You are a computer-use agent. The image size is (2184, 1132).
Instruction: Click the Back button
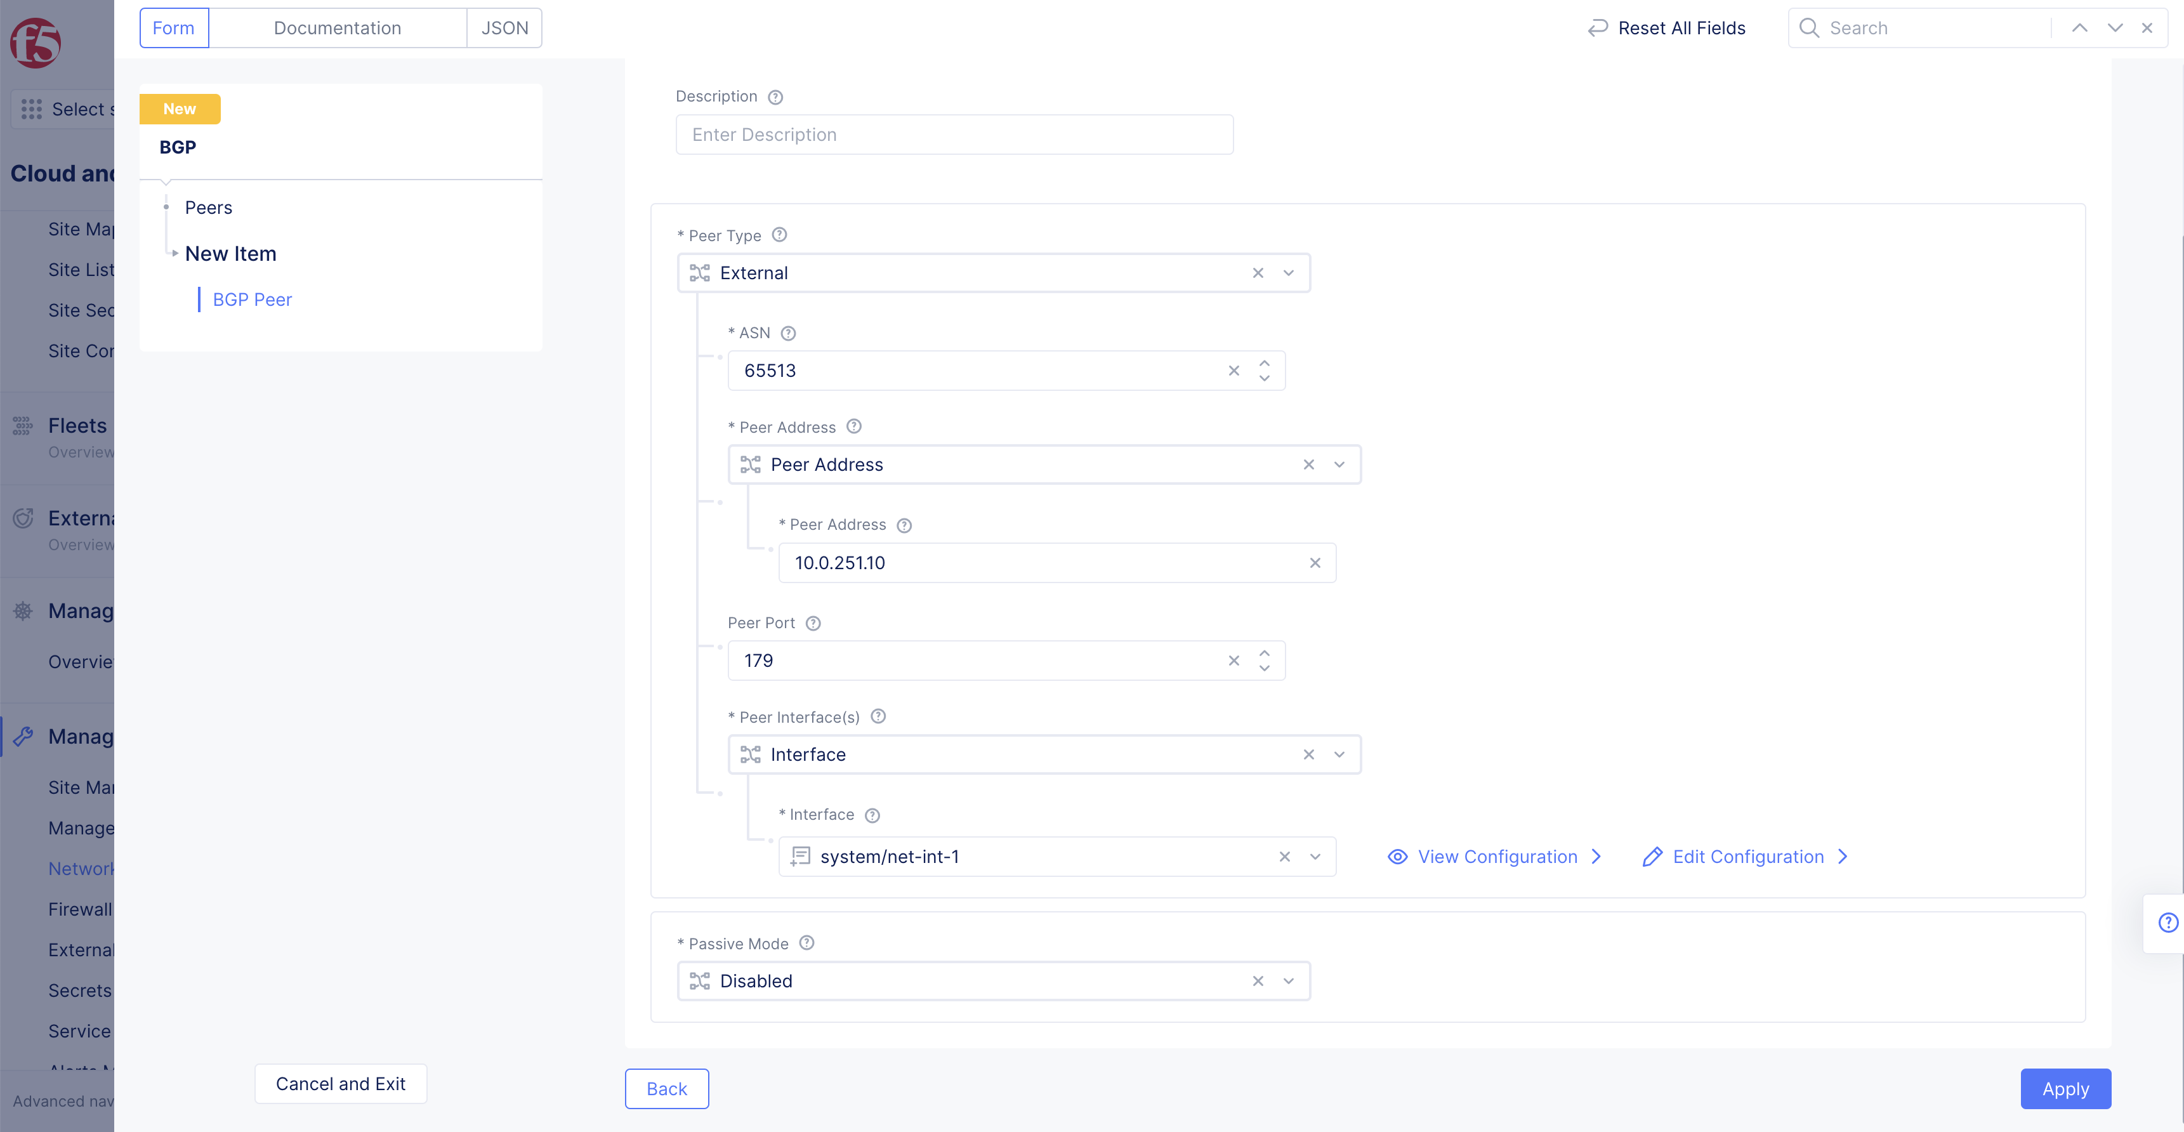(666, 1089)
